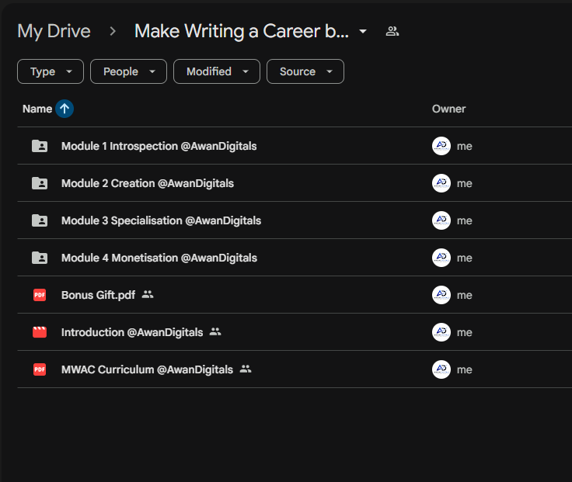Click owner avatar in Module 4 Monetisation row
Viewport: 572px width, 482px height.
pyautogui.click(x=441, y=258)
